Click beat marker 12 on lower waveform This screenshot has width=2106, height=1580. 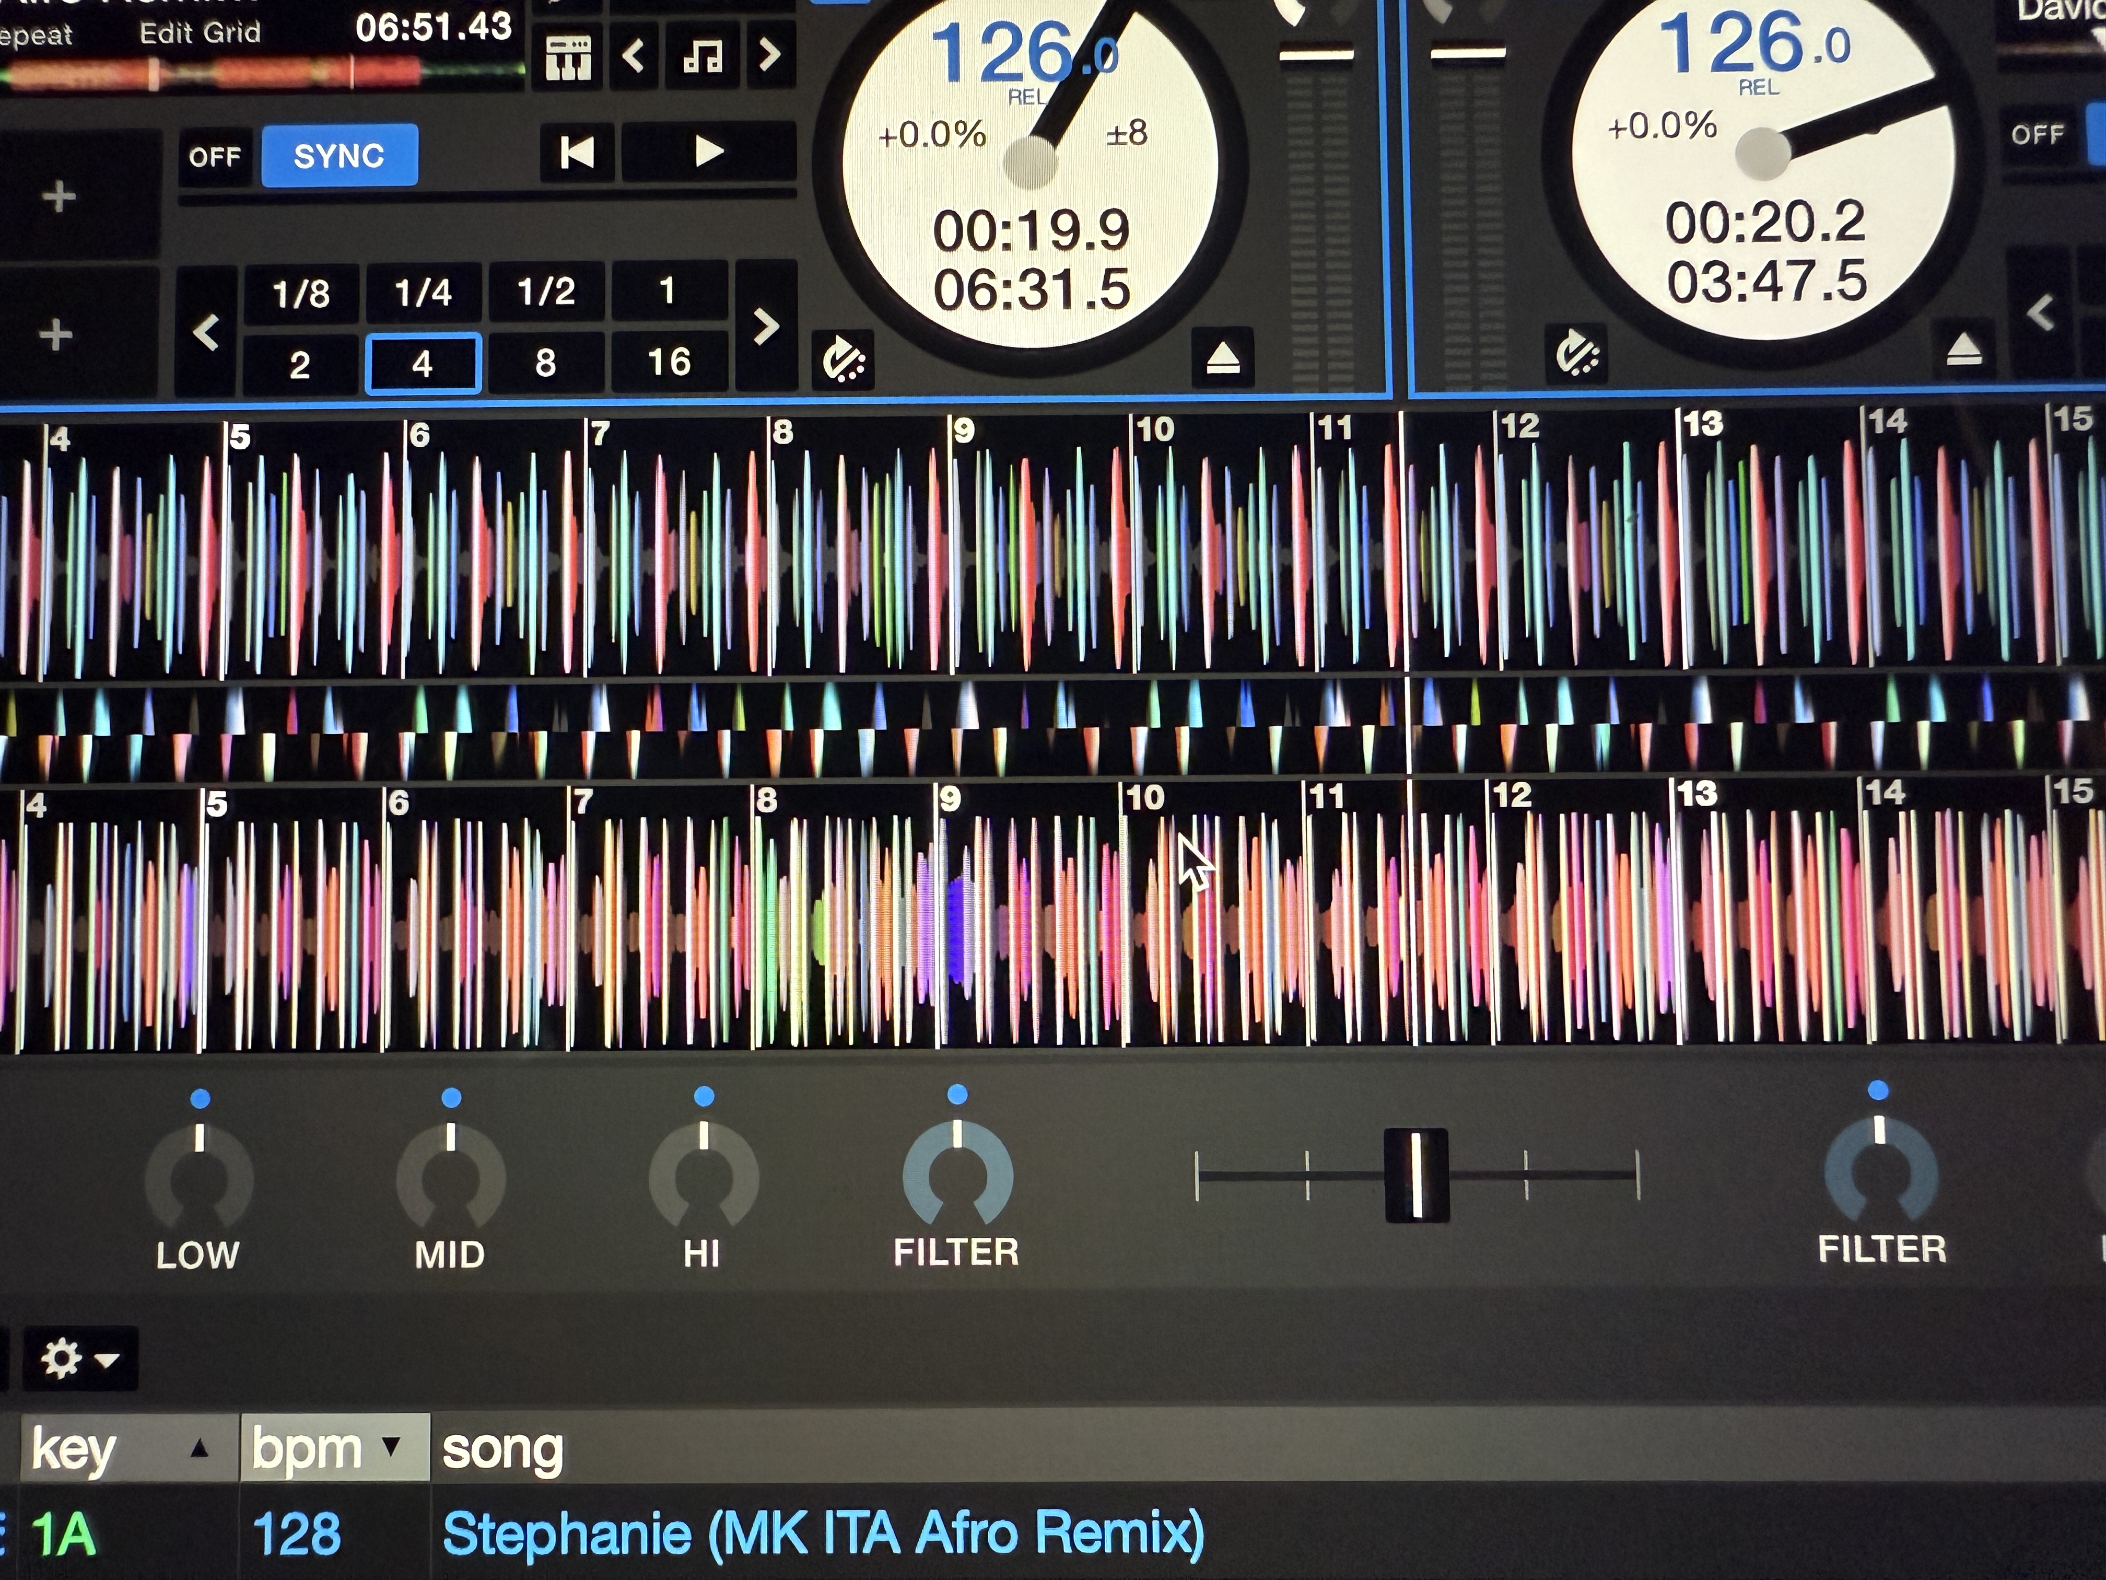coord(1512,795)
